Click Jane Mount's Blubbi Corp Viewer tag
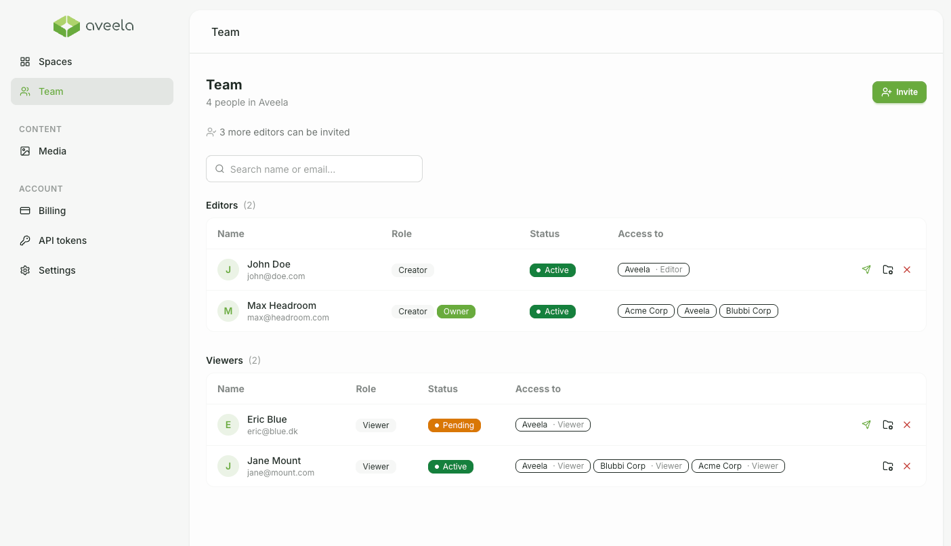Screen dimensions: 951x546 click(641, 466)
